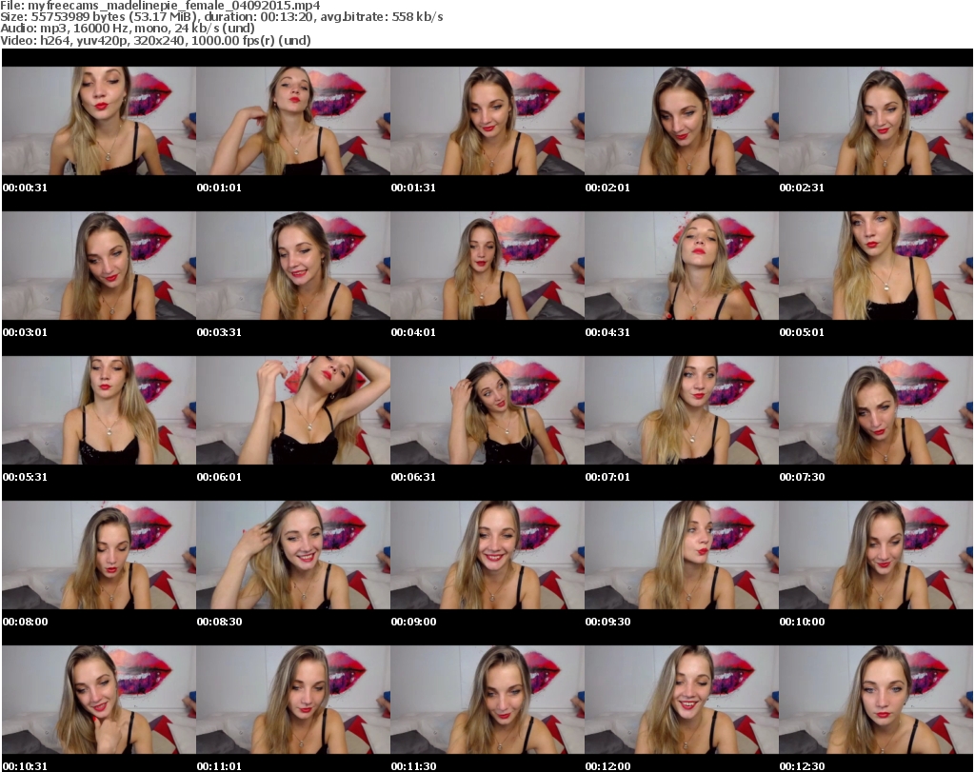Select the thumbnail frame at 00:03:01
This screenshot has width=975, height=772.
point(99,266)
